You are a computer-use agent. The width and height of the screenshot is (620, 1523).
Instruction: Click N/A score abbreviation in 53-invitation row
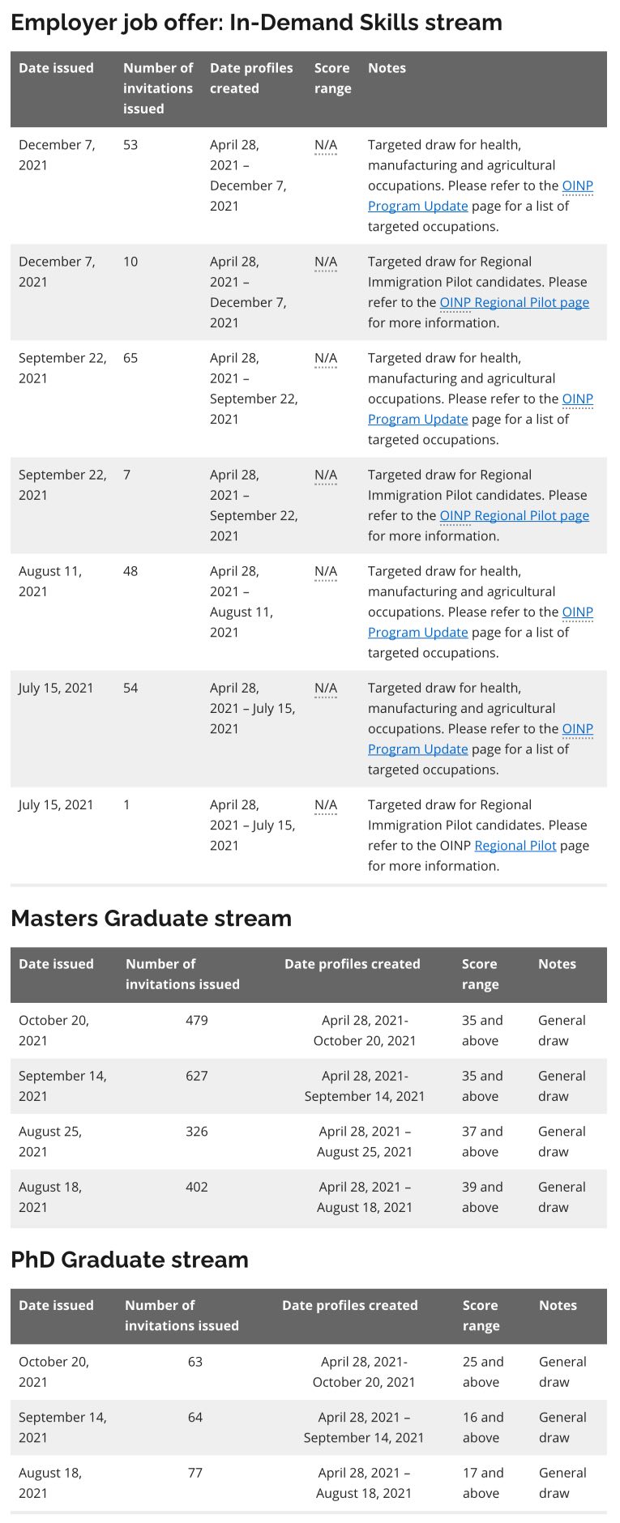coord(325,145)
